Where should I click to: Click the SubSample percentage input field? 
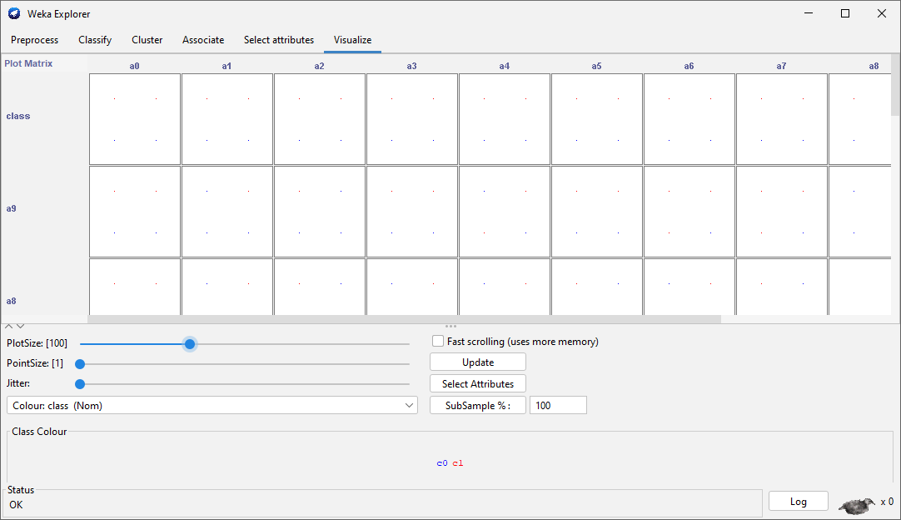[558, 405]
